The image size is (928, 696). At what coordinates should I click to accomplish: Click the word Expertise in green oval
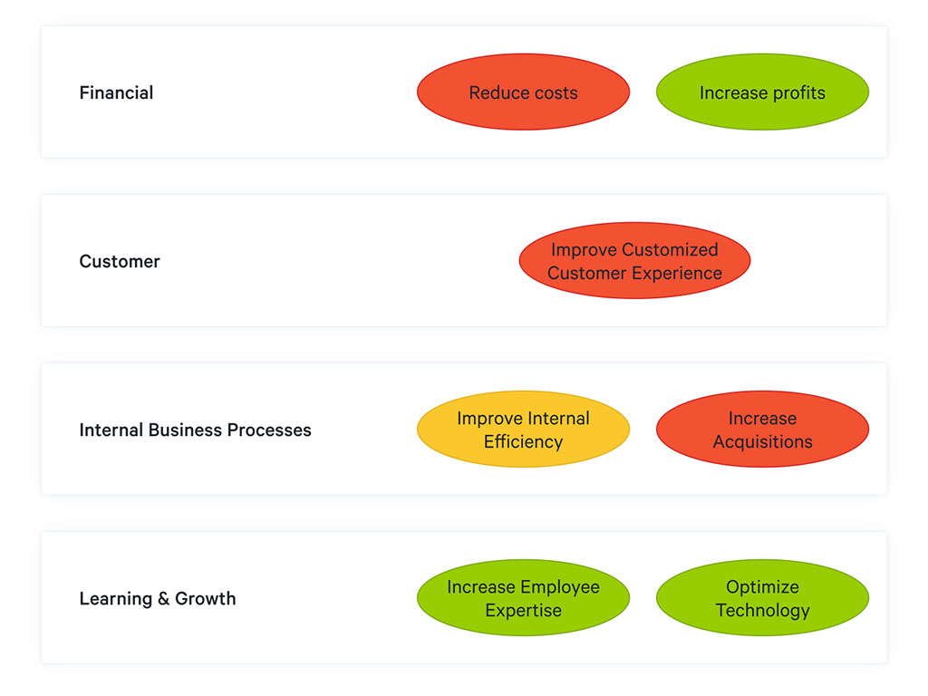pos(523,610)
